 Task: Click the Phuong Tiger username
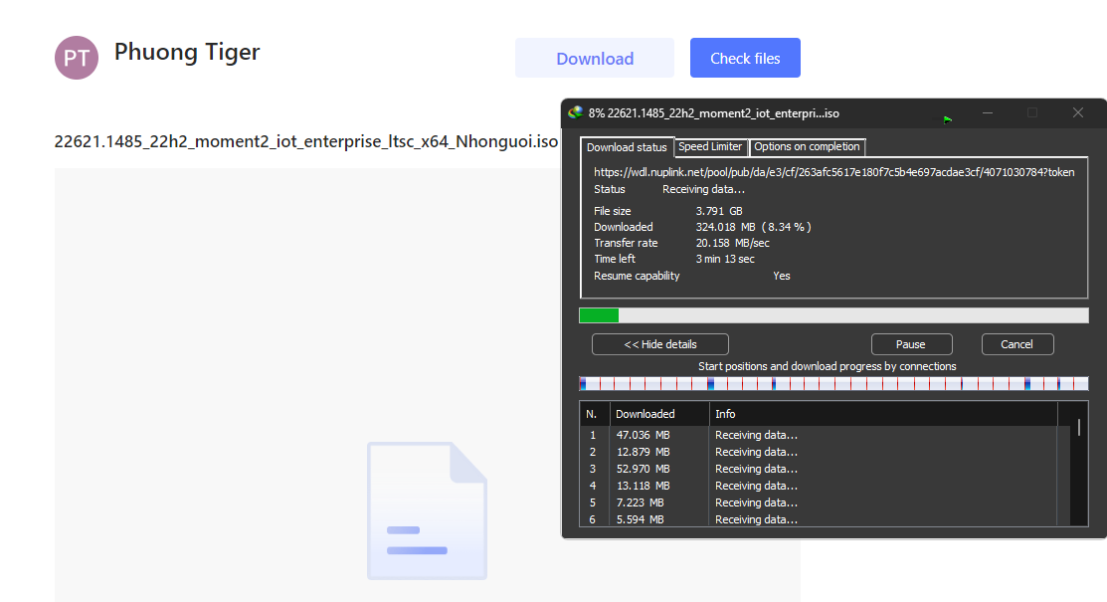click(x=187, y=53)
